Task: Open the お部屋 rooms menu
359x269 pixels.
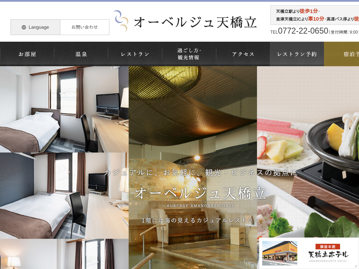Action: click(x=27, y=54)
